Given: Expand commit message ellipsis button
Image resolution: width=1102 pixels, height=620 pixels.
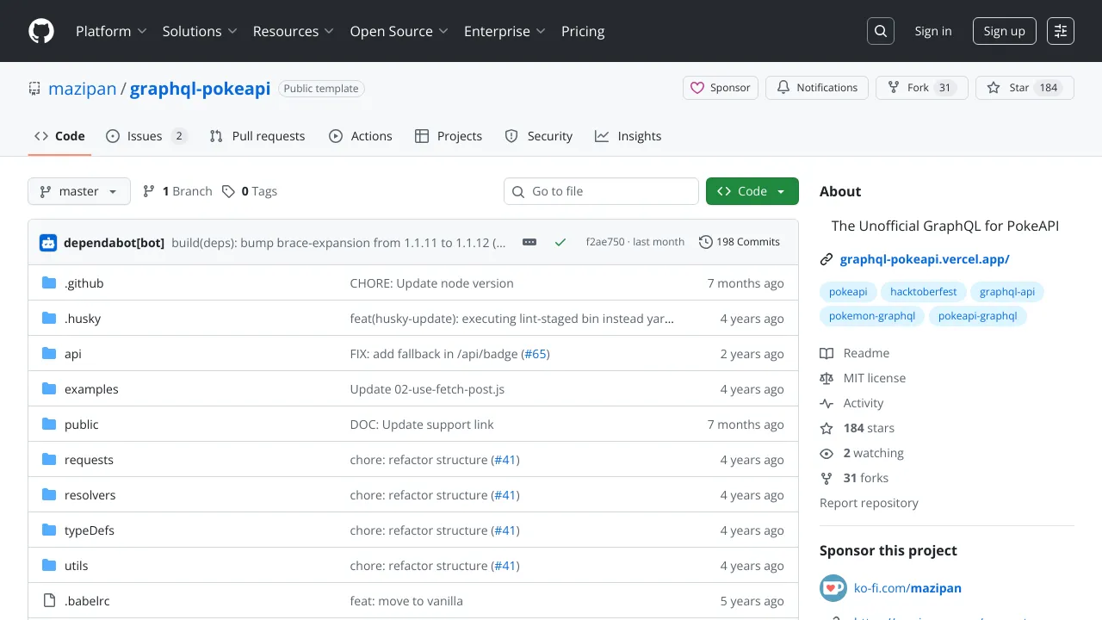Looking at the screenshot, I should pyautogui.click(x=529, y=243).
